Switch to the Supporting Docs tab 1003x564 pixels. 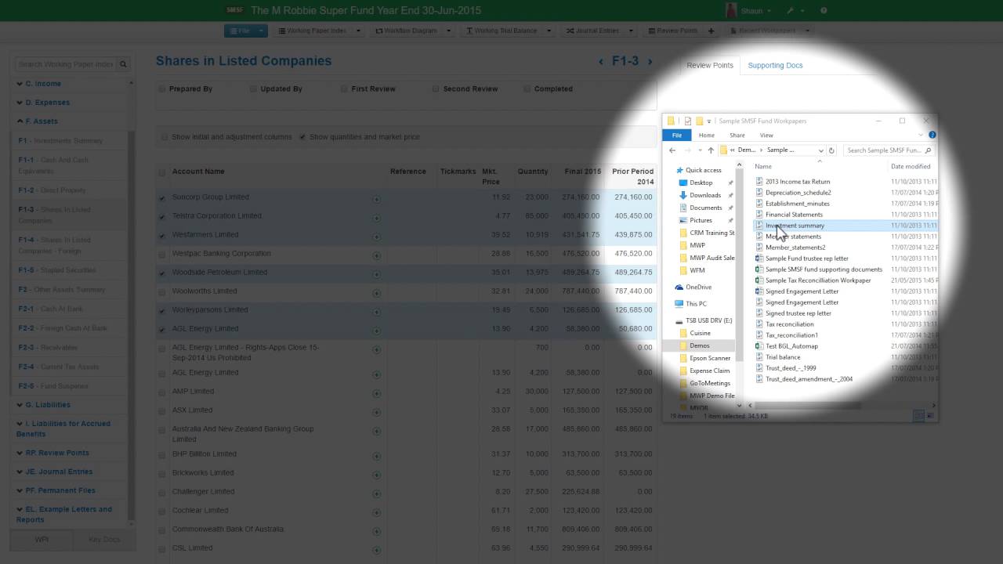[775, 65]
